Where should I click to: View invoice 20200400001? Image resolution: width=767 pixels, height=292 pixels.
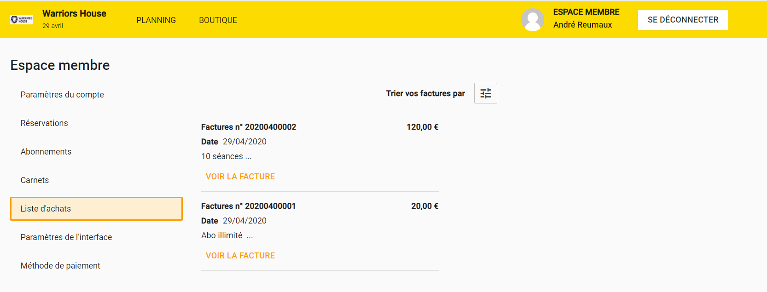(240, 256)
